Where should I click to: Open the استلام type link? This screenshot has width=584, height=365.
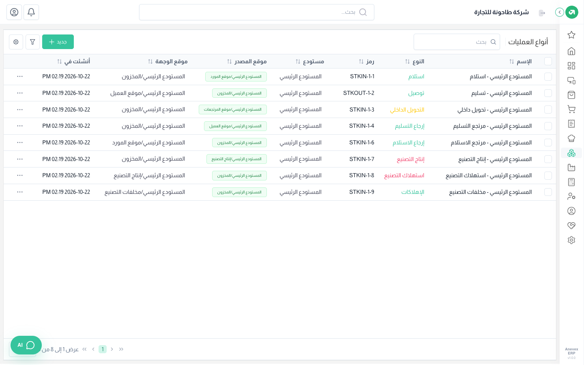tap(417, 77)
